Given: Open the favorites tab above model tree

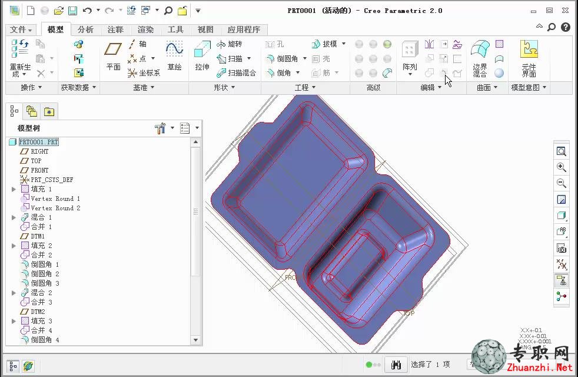Looking at the screenshot, I should (49, 111).
